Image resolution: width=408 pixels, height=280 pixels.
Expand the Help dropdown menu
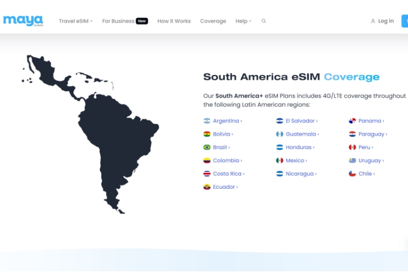243,21
